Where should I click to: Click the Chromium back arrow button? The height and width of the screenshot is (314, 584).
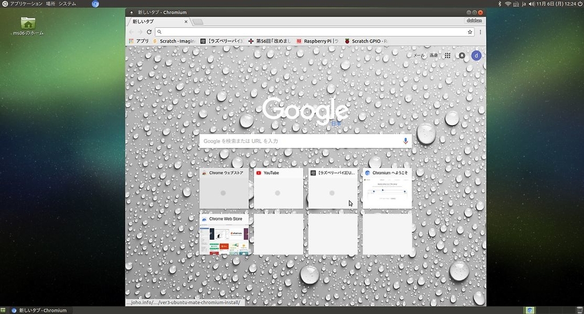pyautogui.click(x=131, y=32)
